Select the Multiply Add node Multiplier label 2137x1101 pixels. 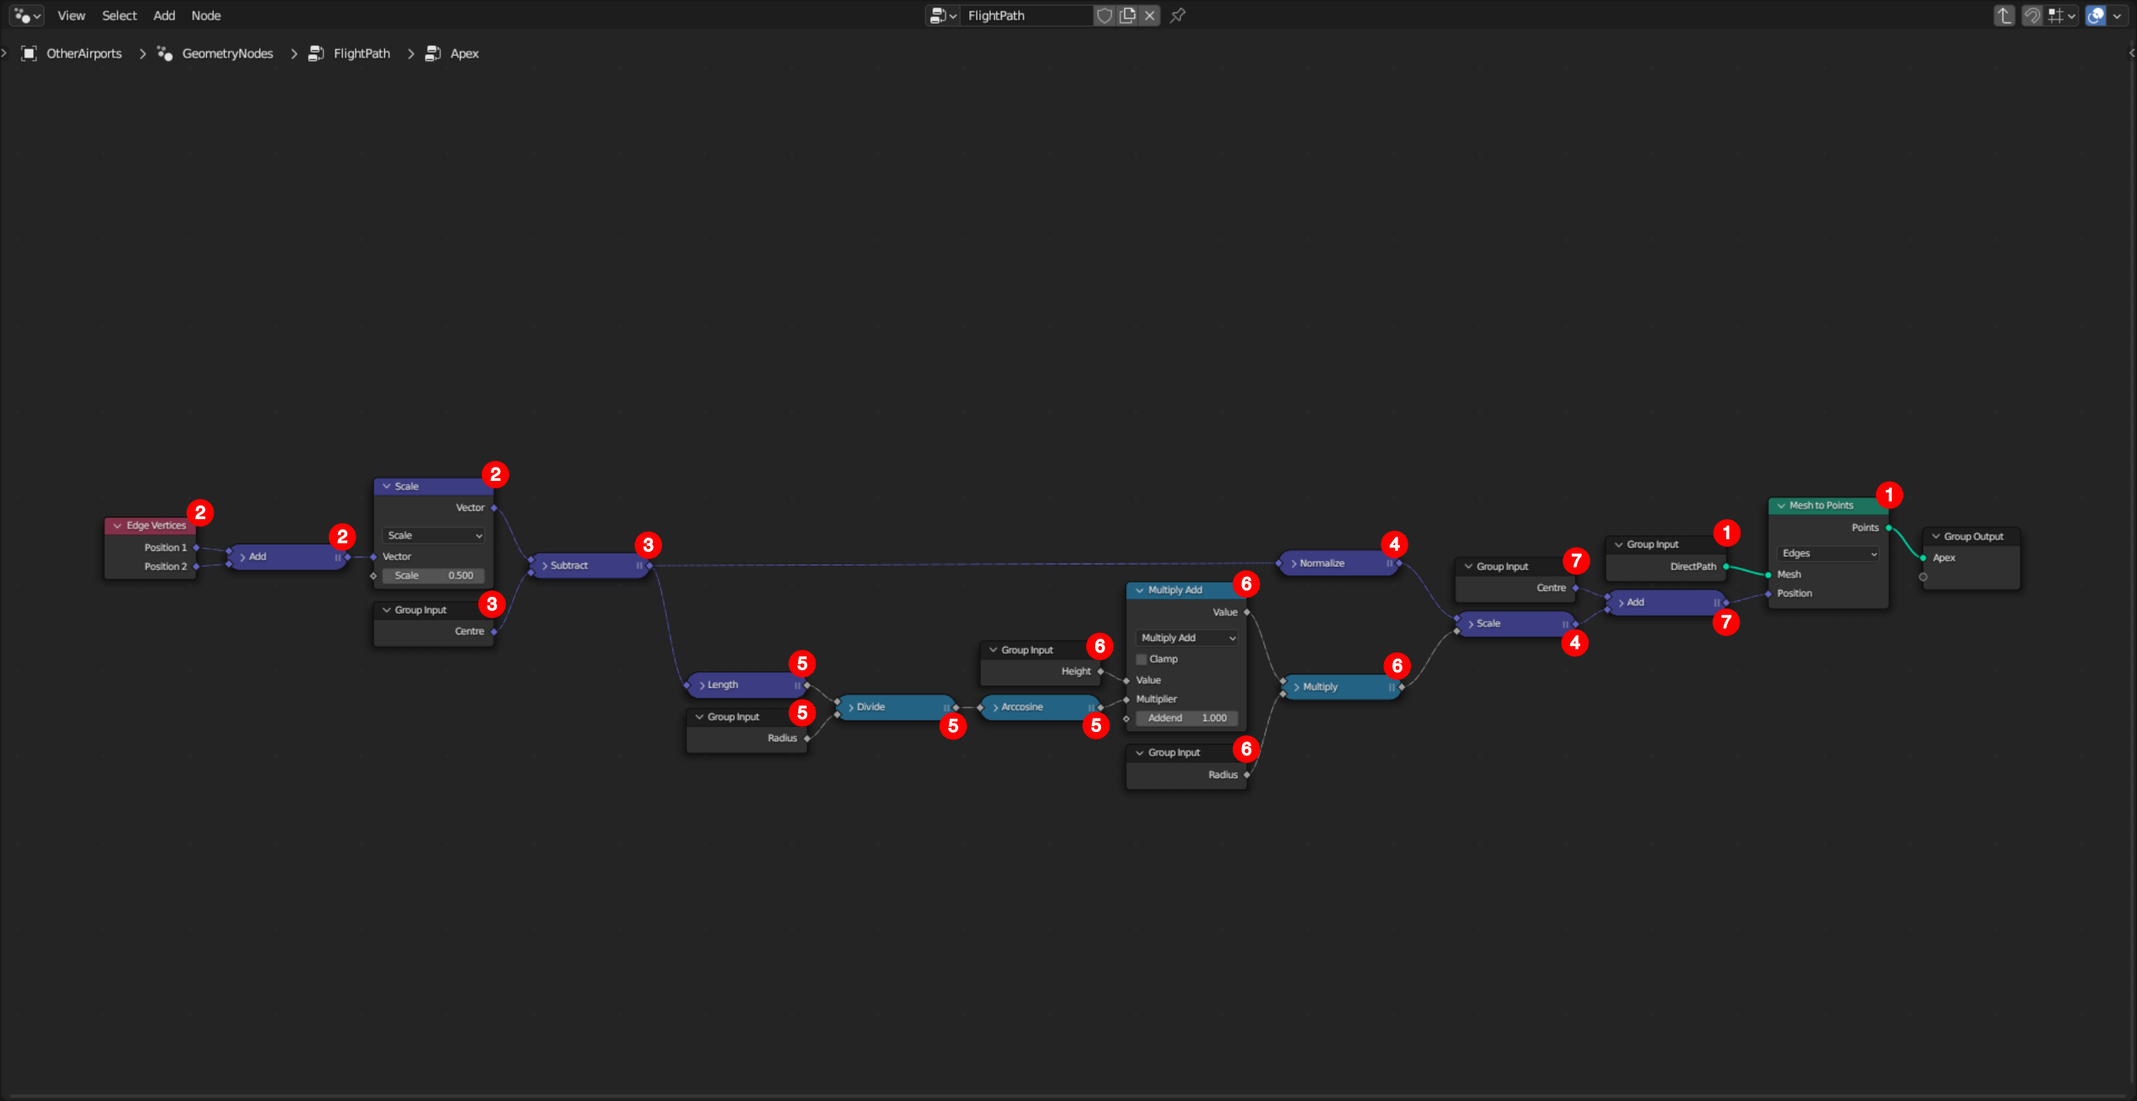[1156, 699]
